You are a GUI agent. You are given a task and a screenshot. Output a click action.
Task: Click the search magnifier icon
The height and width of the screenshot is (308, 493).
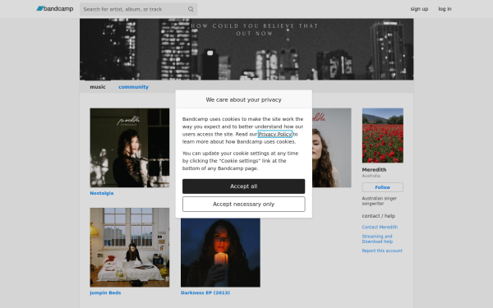pyautogui.click(x=191, y=9)
